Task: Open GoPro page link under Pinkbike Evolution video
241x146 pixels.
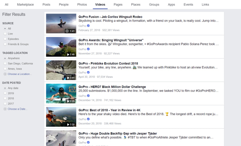Action: pos(82,73)
